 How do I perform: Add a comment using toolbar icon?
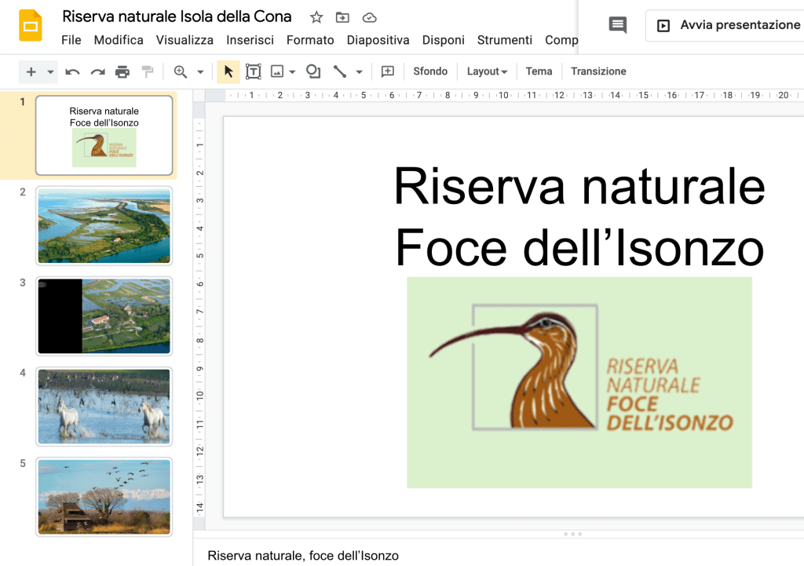[387, 71]
